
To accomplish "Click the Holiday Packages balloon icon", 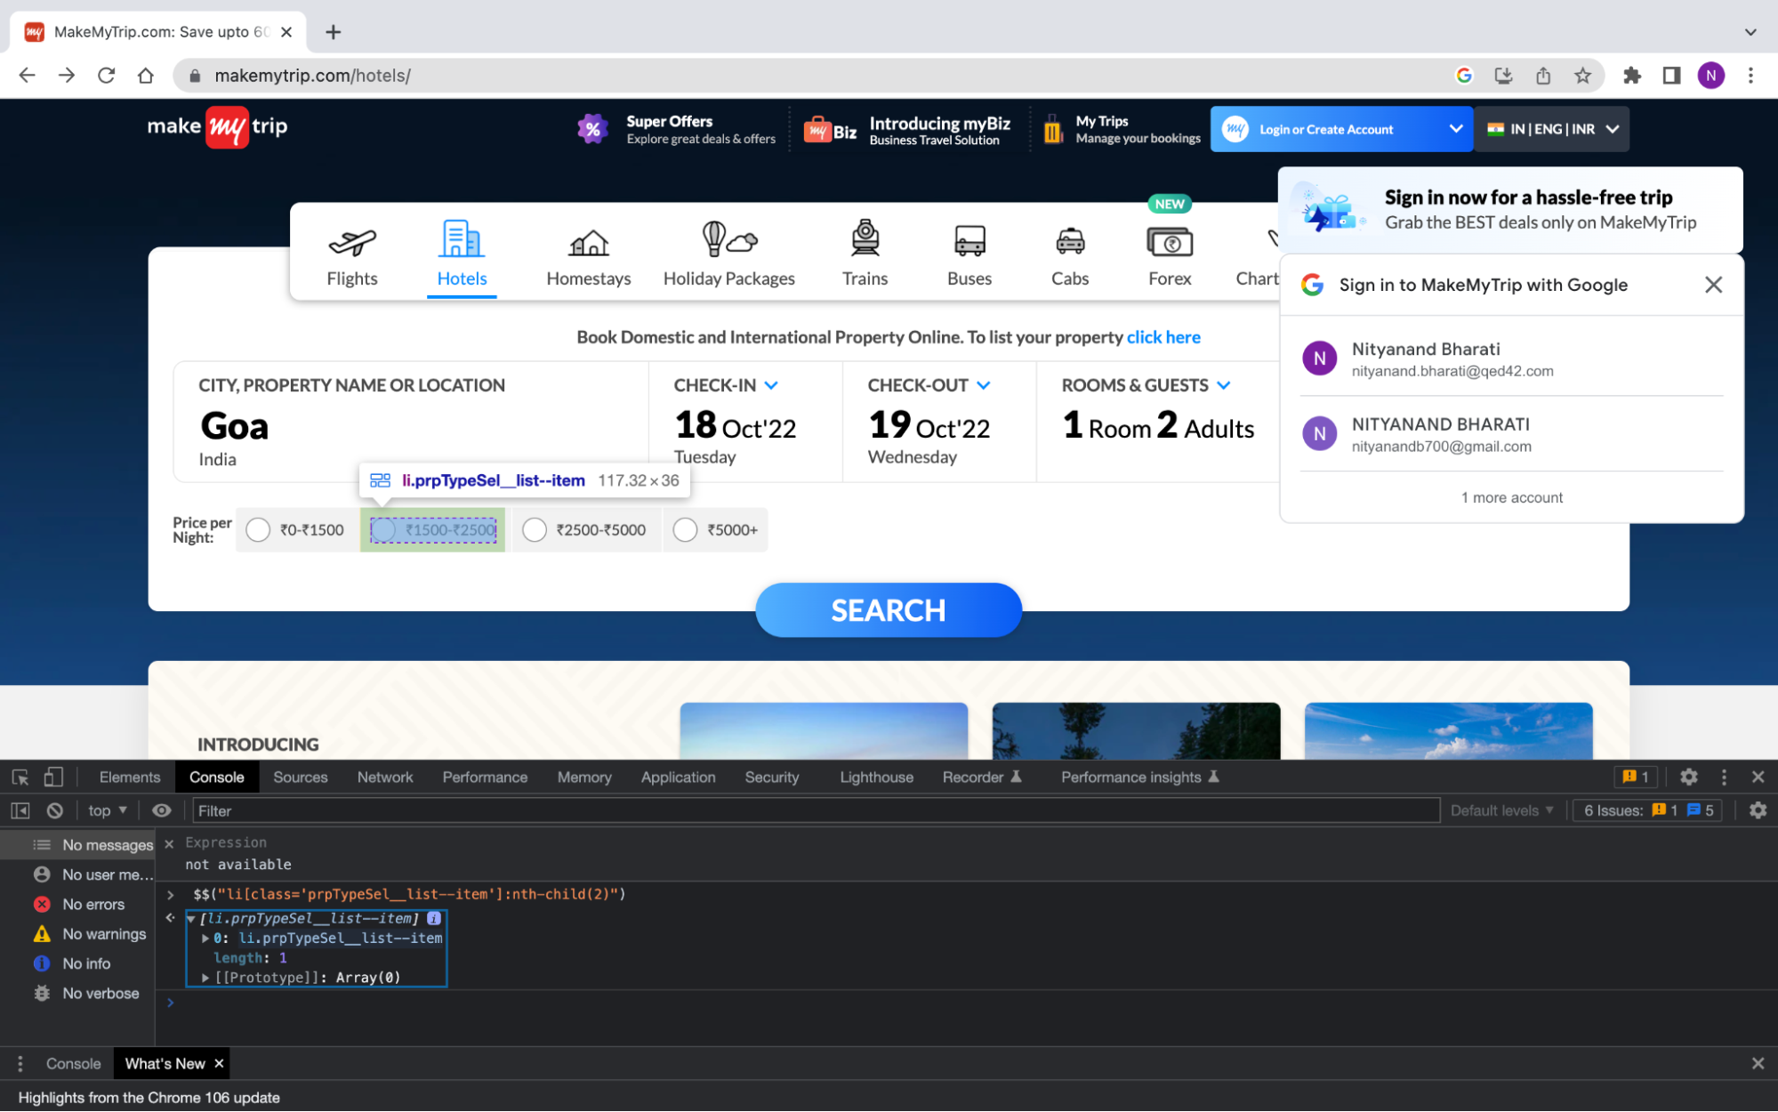I will 728,240.
